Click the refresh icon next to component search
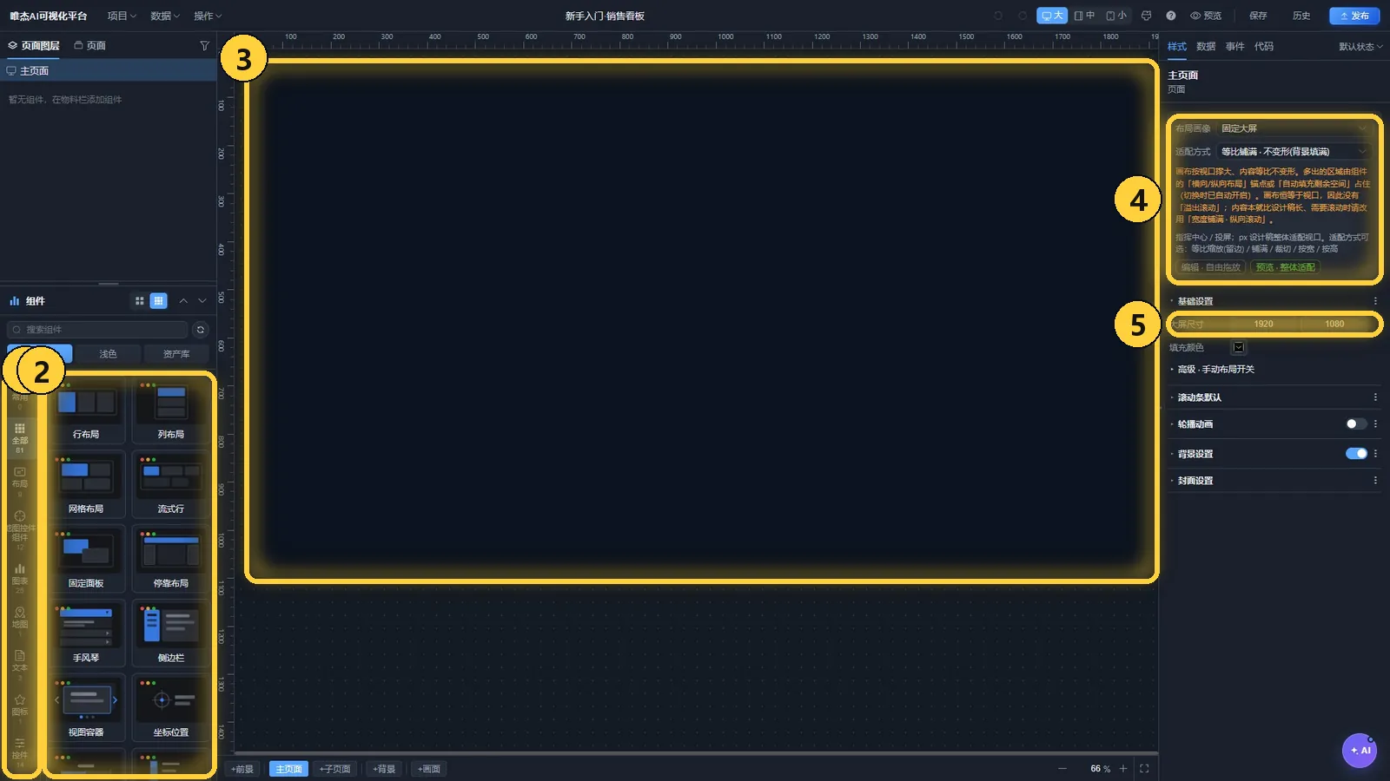This screenshot has height=781, width=1390. (x=201, y=330)
